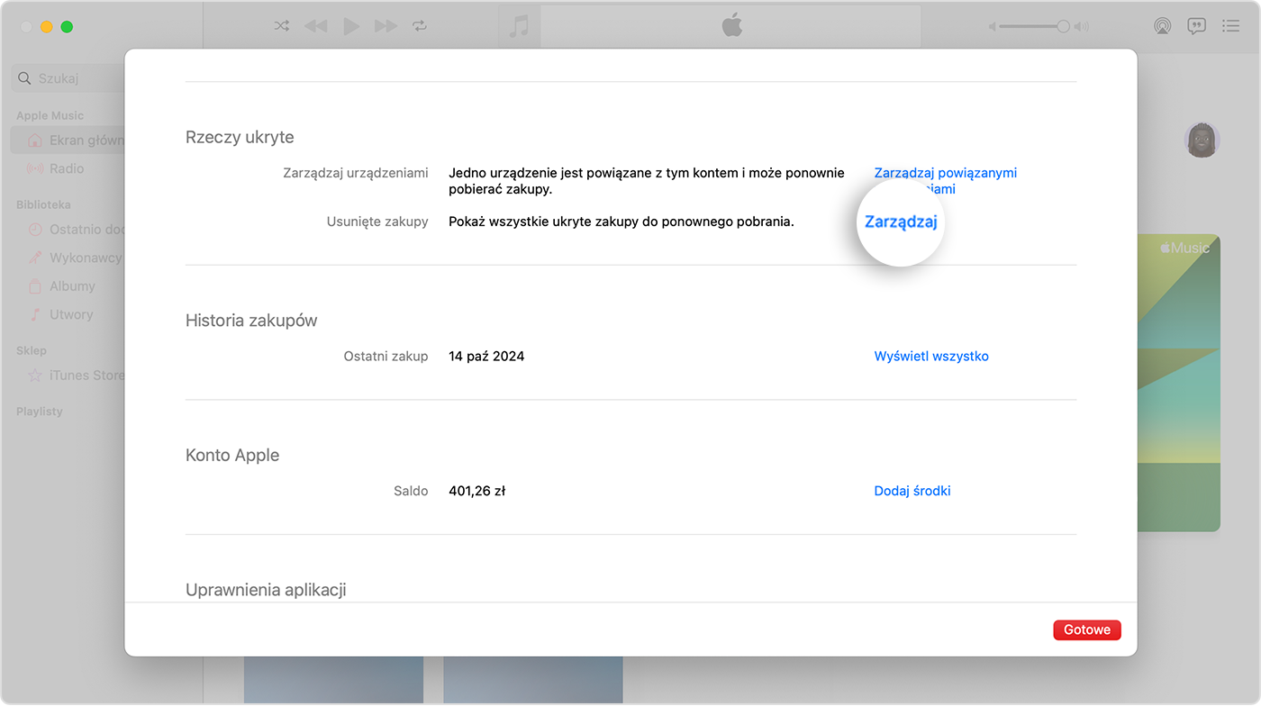Click the Szukaj search field
The width and height of the screenshot is (1261, 706).
[x=68, y=78]
